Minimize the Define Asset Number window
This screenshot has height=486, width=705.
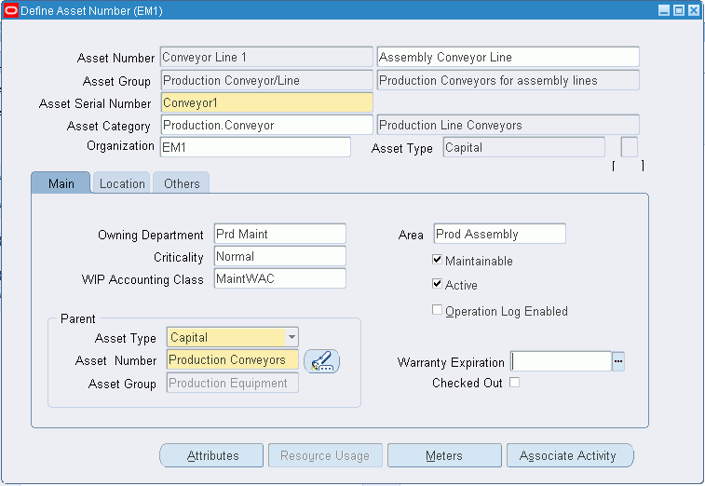[664, 10]
